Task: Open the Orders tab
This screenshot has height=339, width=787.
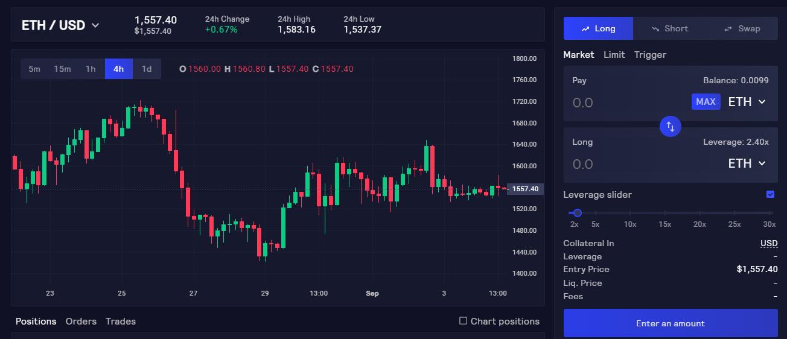Action: pyautogui.click(x=81, y=322)
